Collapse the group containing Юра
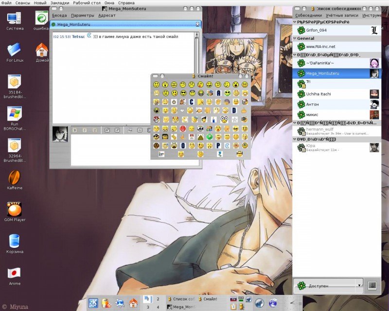389x311 pixels. [295, 139]
